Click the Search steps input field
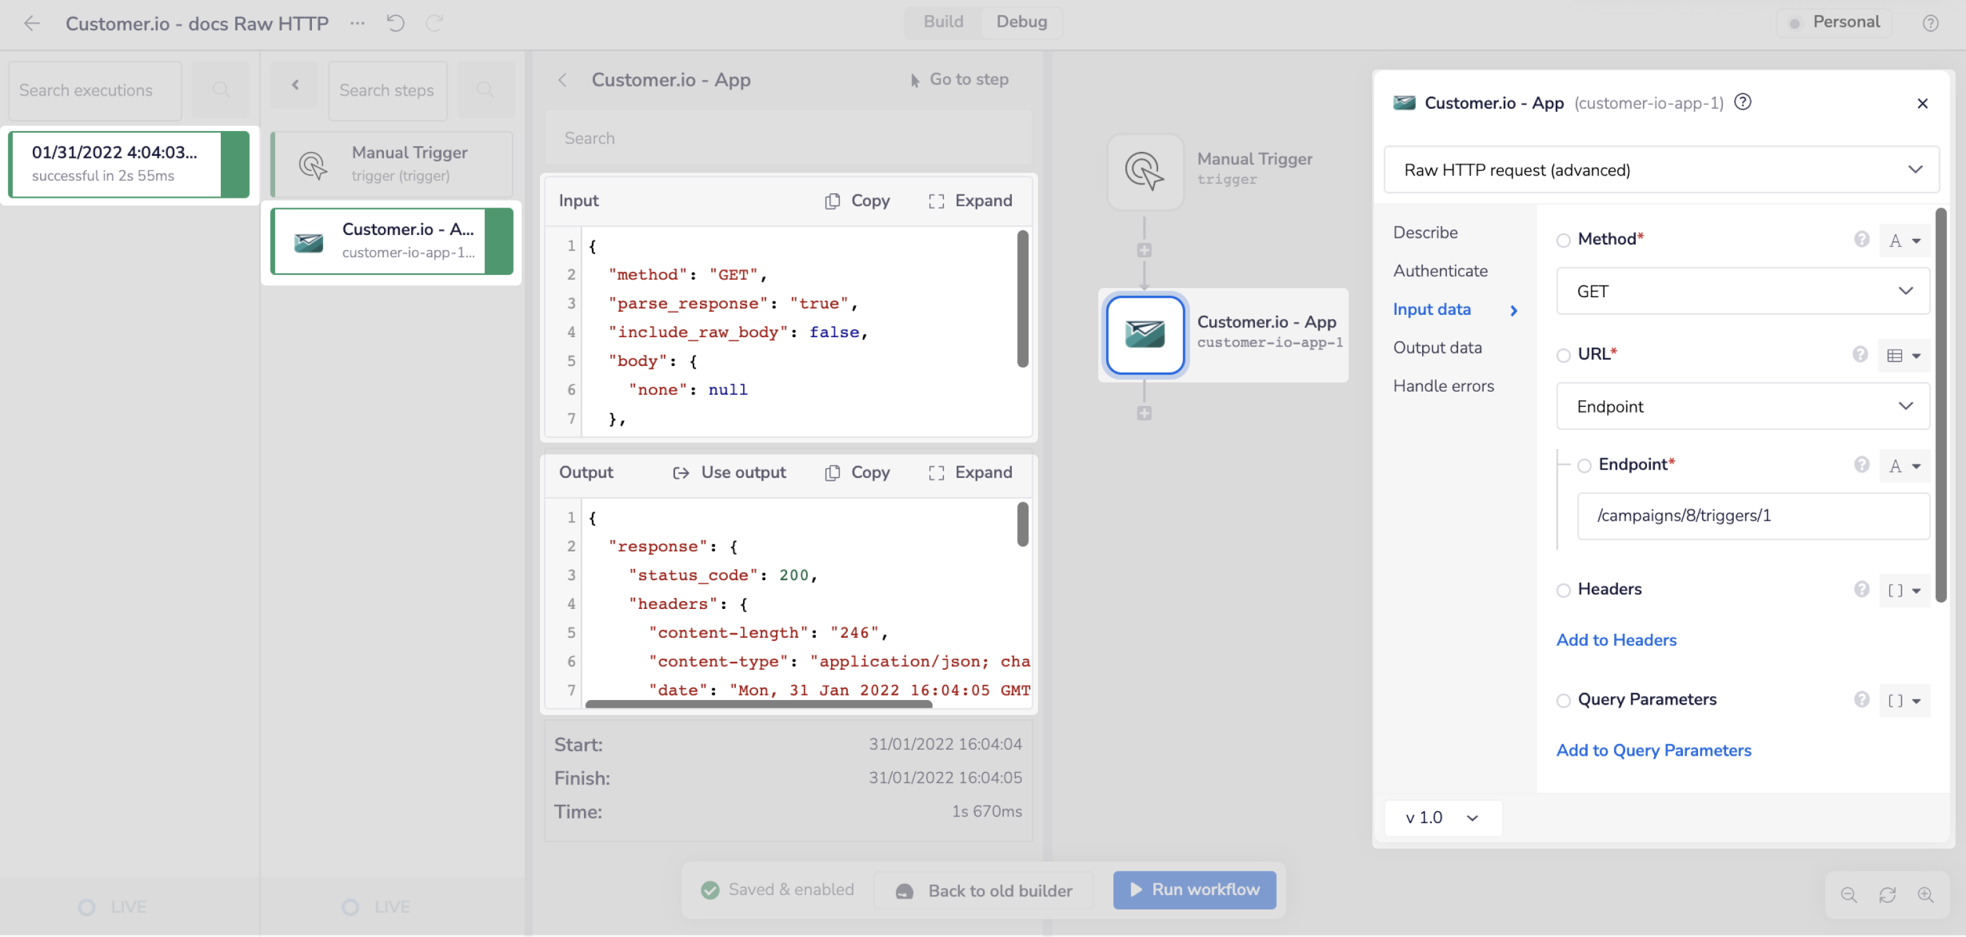This screenshot has width=1966, height=937. (386, 90)
